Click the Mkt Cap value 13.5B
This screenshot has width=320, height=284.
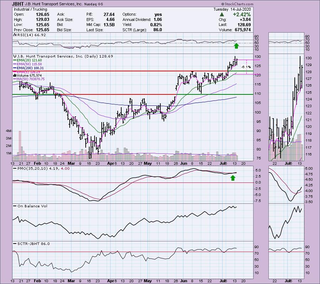[x=109, y=24]
